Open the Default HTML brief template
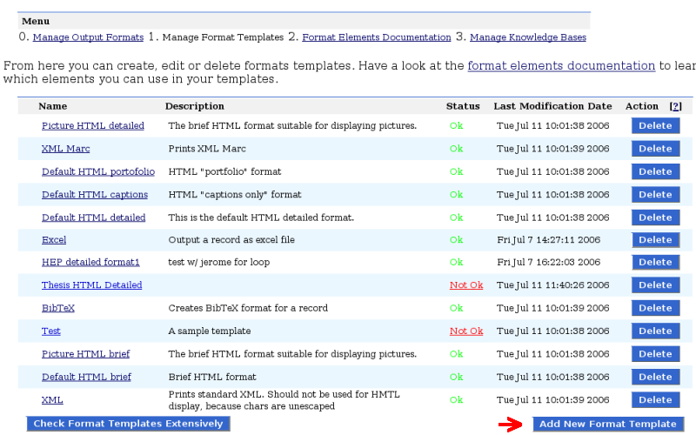This screenshot has width=696, height=435. pyautogui.click(x=86, y=377)
